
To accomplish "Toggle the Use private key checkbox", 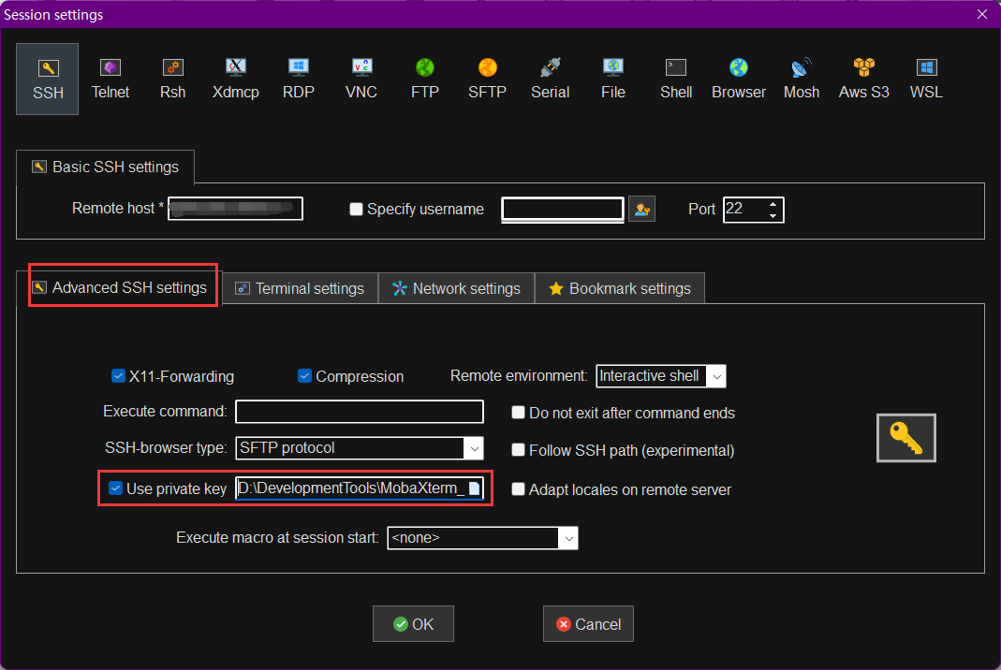I will pyautogui.click(x=115, y=488).
